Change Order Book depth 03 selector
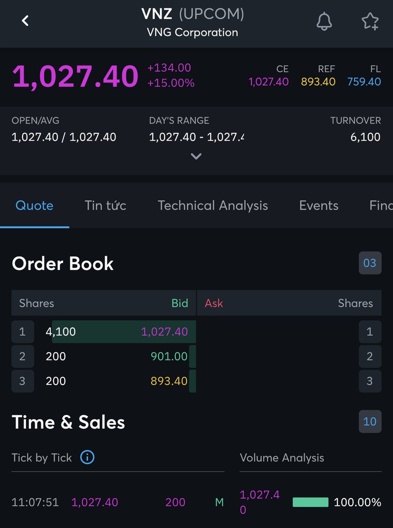 pos(369,263)
